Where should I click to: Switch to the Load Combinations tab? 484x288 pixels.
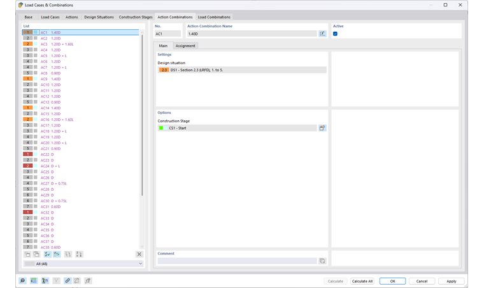214,17
